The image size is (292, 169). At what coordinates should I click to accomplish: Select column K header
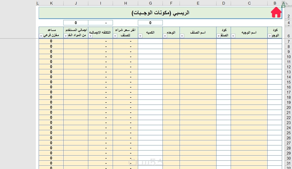tap(51, 3)
